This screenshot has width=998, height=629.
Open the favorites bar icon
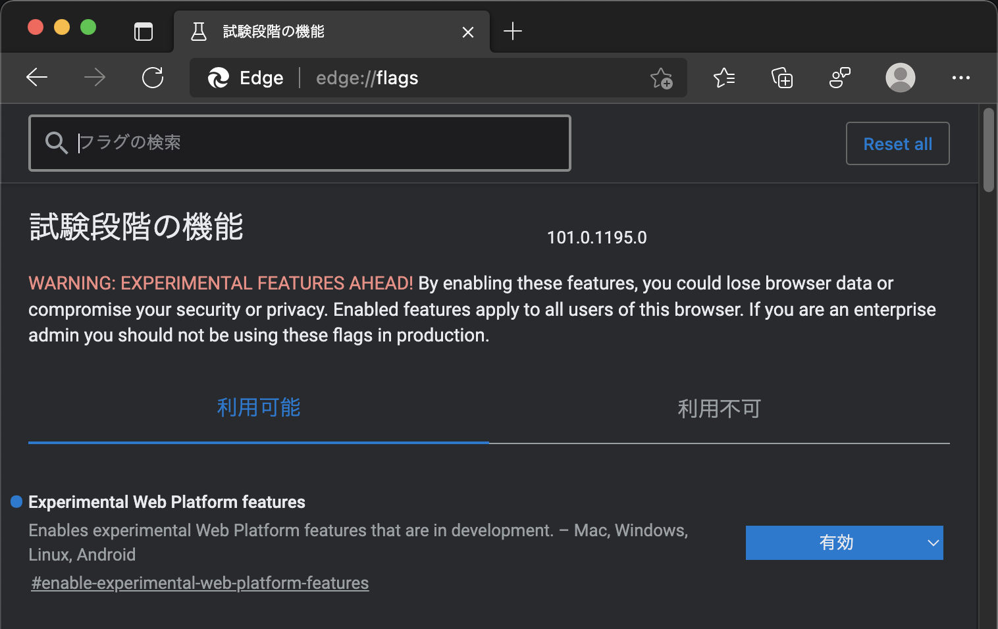click(724, 78)
